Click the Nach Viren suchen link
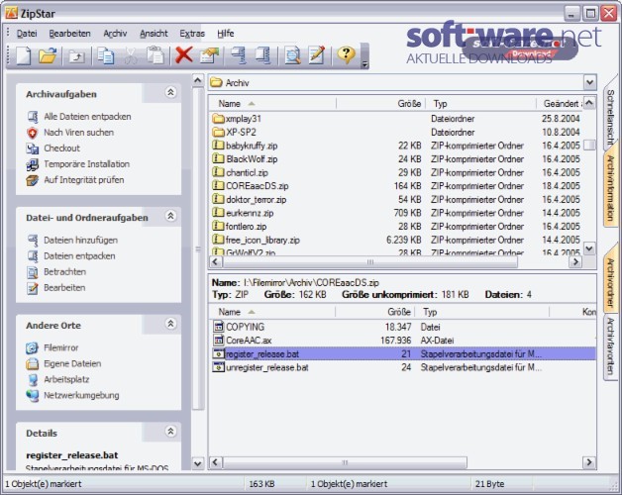The width and height of the screenshot is (622, 495). (x=78, y=133)
